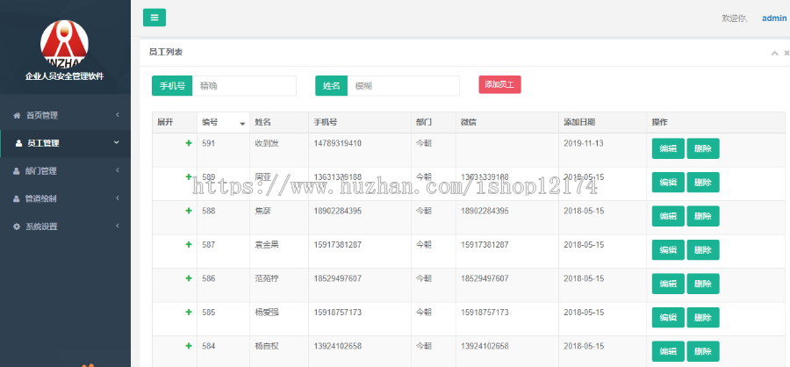Click 编辑 for employee 591

pos(668,148)
